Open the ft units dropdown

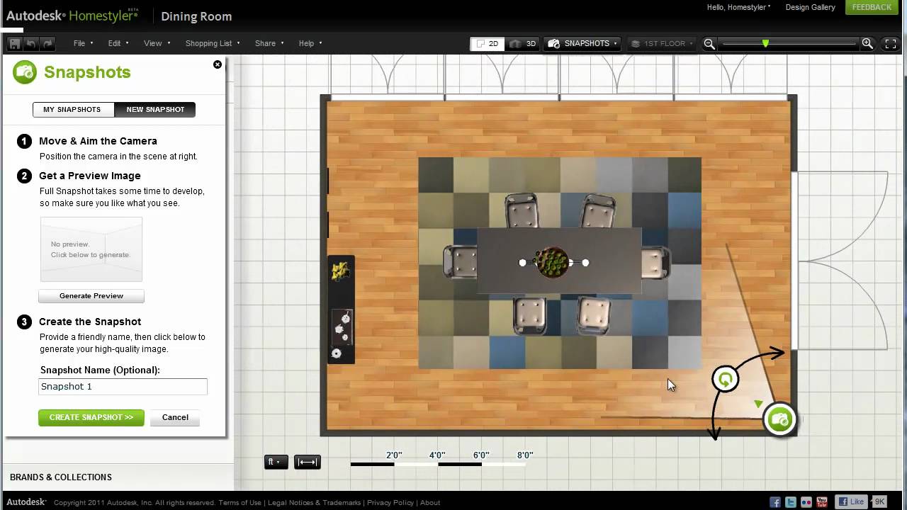tap(276, 462)
